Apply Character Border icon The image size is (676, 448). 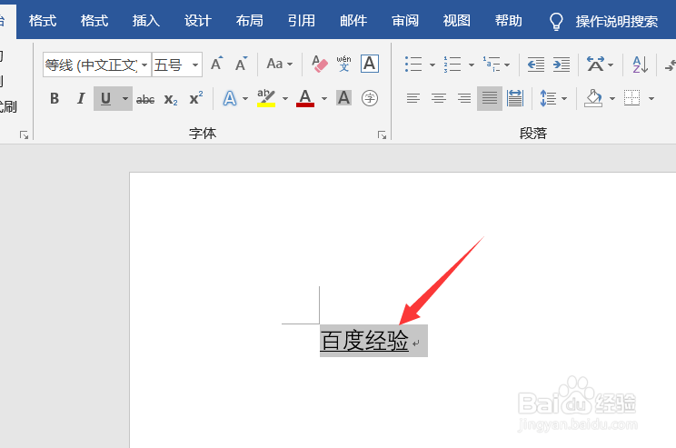pyautogui.click(x=370, y=64)
